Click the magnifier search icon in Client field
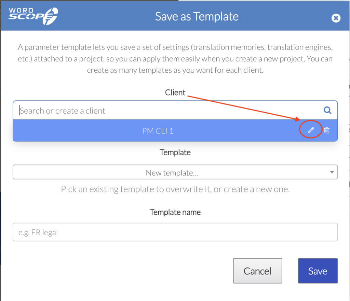The height and width of the screenshot is (301, 350). pos(327,110)
